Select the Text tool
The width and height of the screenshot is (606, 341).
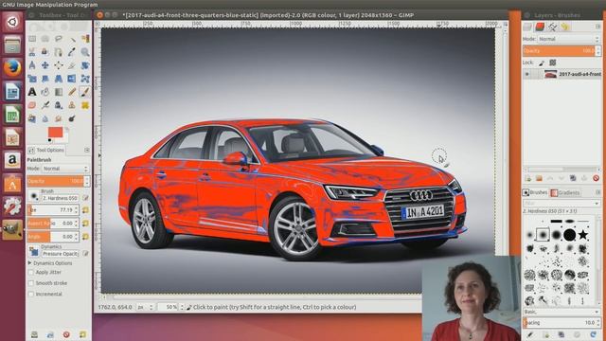32,92
